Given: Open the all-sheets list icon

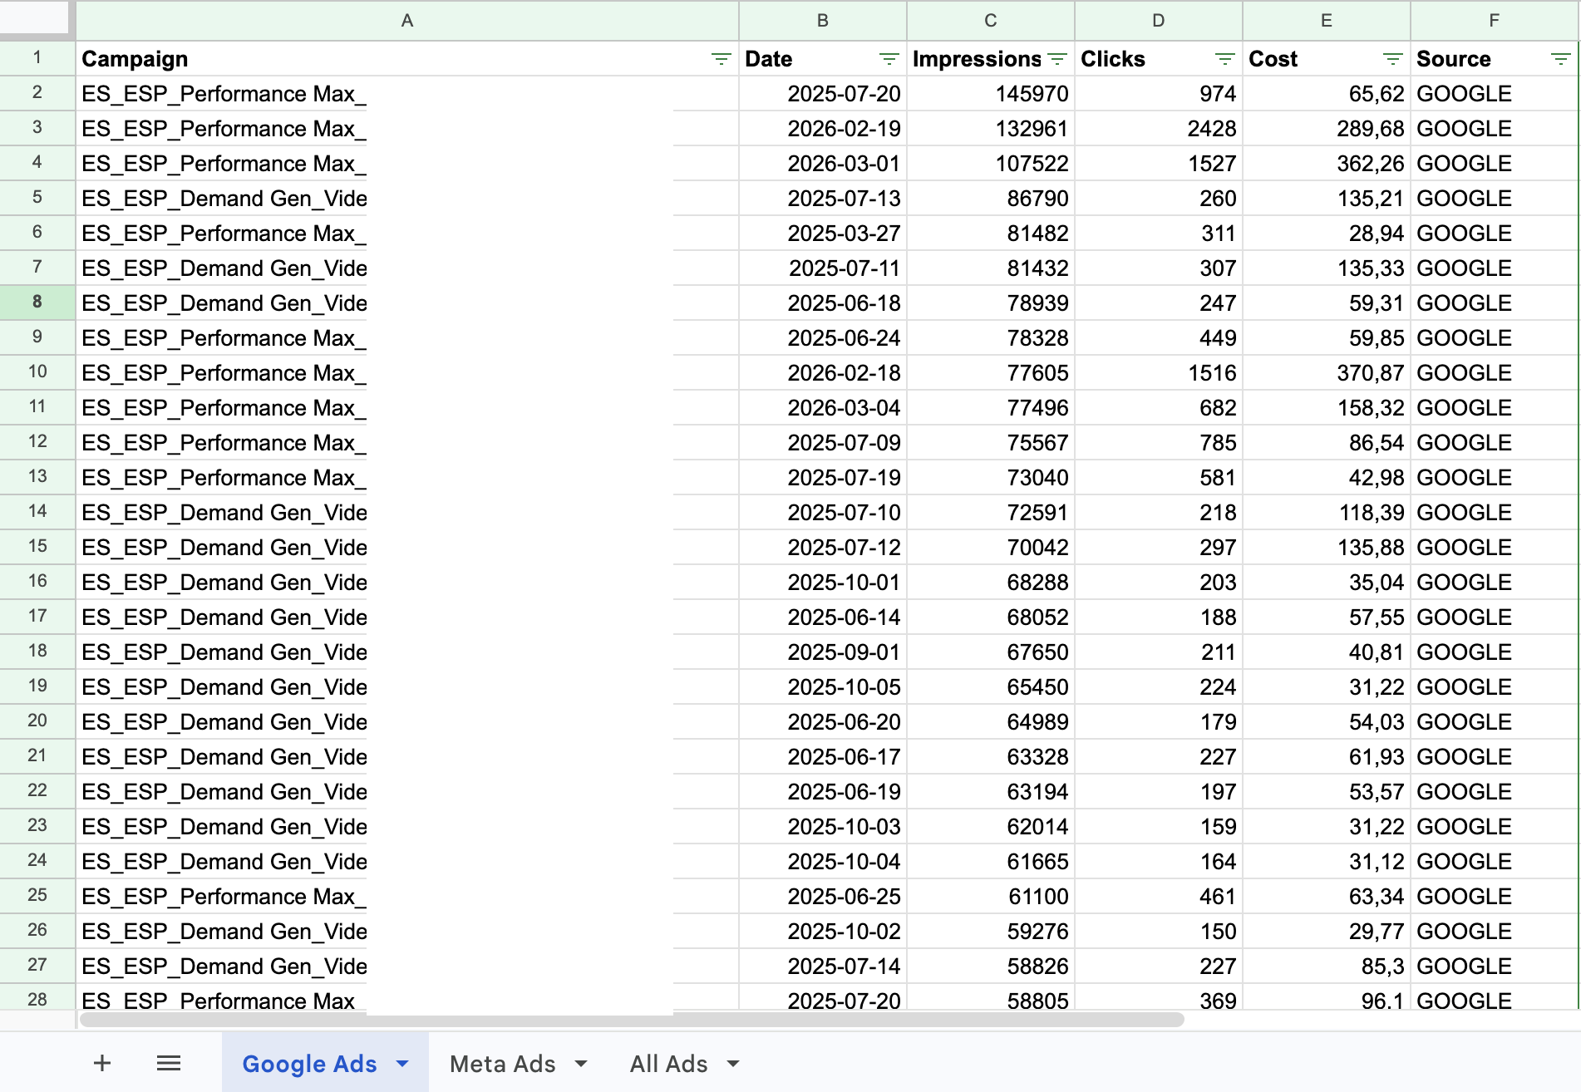Looking at the screenshot, I should 168,1063.
